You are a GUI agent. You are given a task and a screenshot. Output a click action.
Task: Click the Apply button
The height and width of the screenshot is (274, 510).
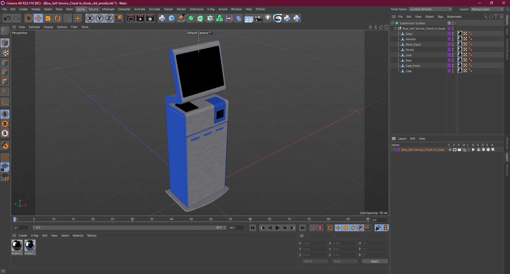pyautogui.click(x=375, y=261)
